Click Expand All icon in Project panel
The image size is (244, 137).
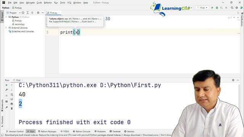(x=27, y=13)
